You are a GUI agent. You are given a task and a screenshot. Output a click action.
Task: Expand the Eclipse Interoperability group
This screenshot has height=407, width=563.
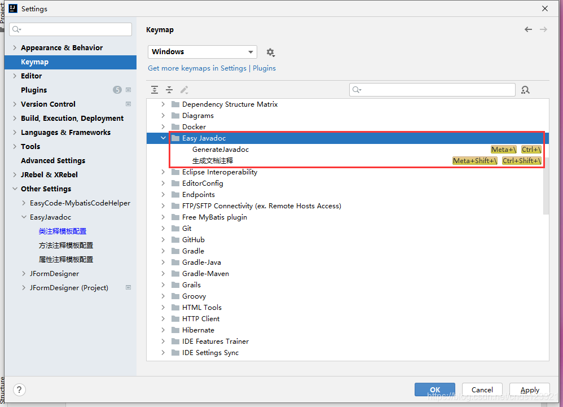click(164, 172)
